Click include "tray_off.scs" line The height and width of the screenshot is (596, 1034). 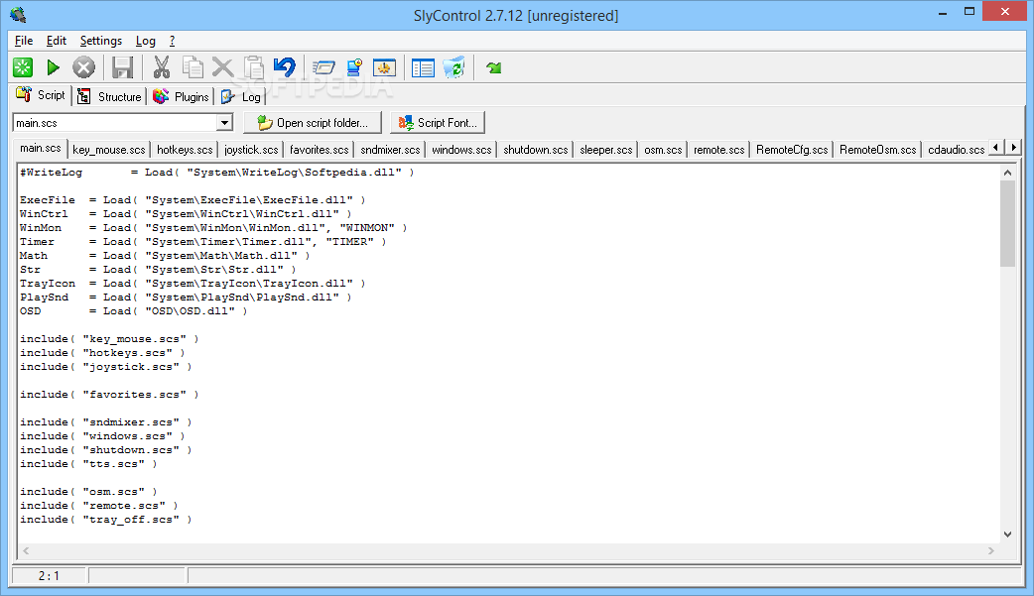click(106, 519)
